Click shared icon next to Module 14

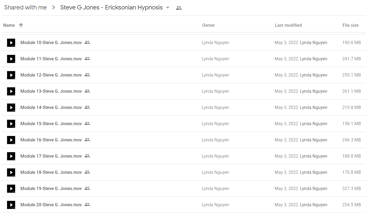87,107
